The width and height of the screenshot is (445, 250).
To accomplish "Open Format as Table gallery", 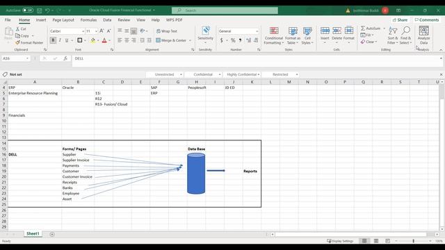I will click(293, 35).
